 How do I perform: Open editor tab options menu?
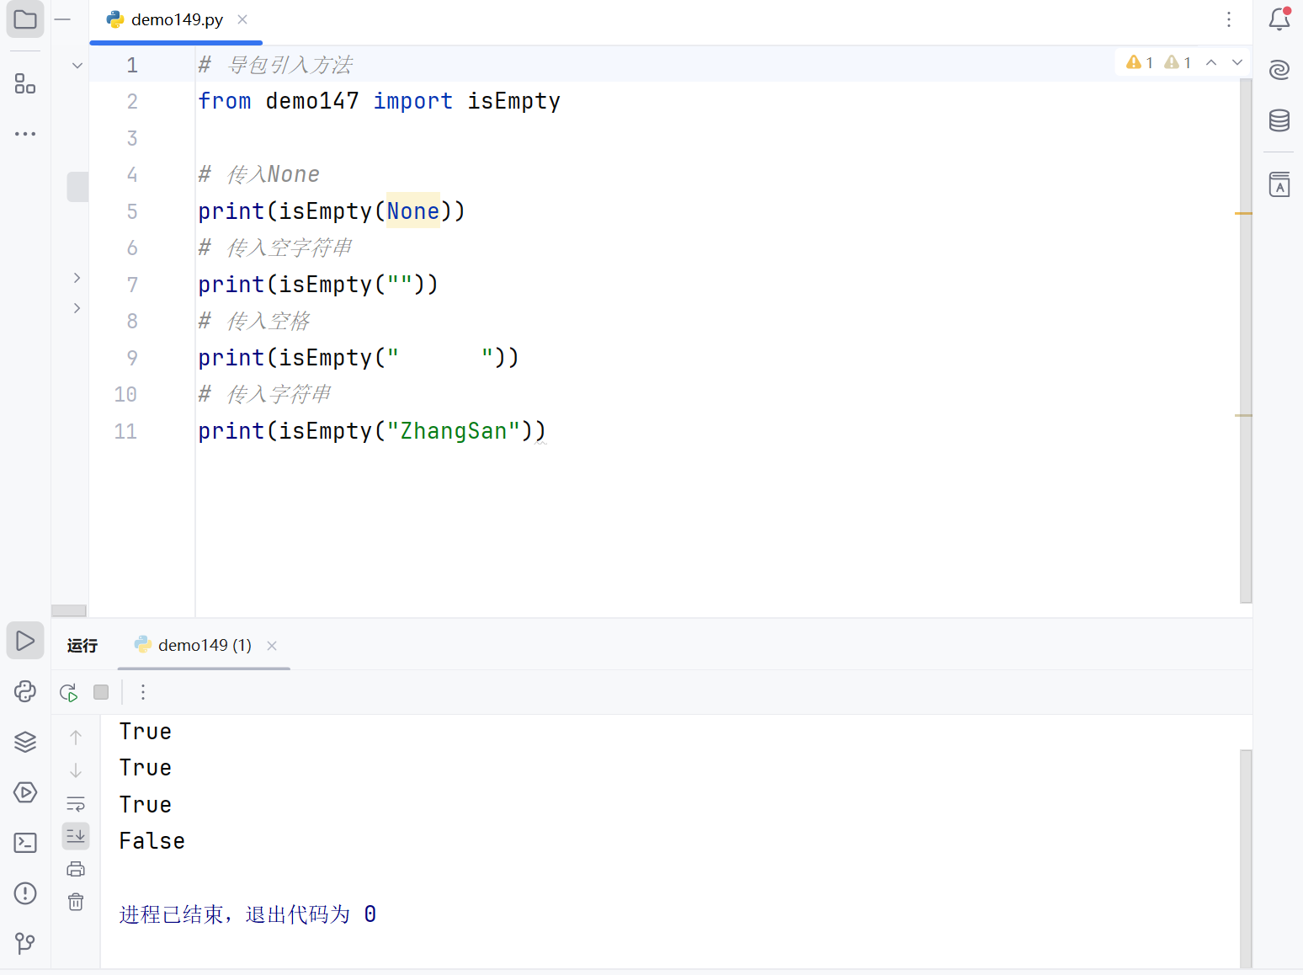point(1229,19)
